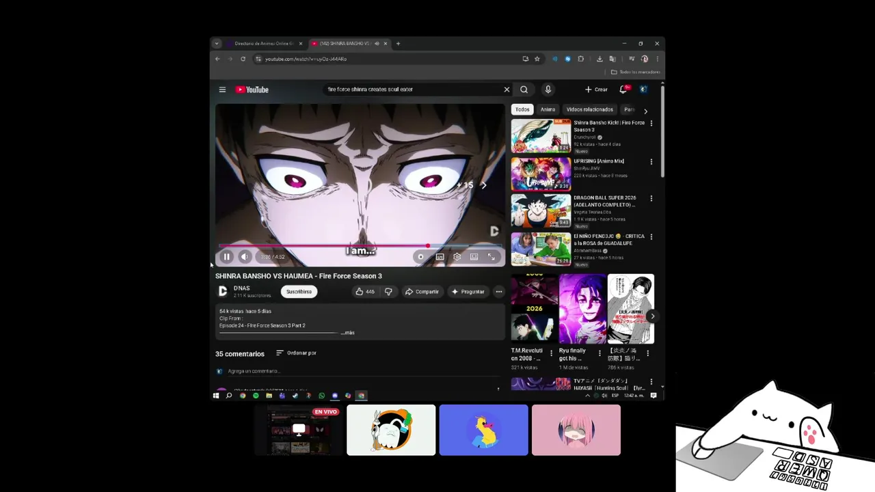Select the EN VIVO stream thumbnail
The image size is (875, 492).
[x=299, y=430]
